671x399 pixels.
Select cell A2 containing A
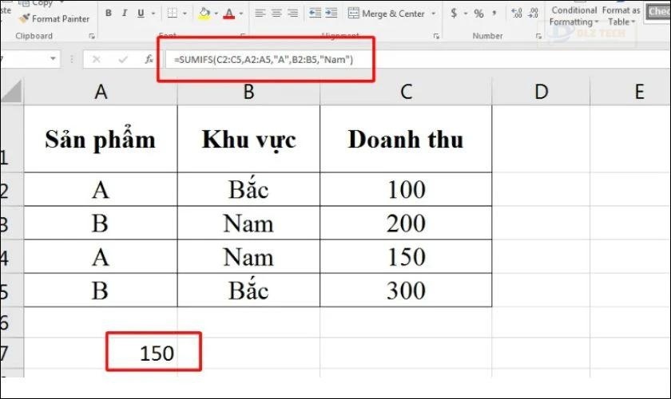[x=101, y=189]
